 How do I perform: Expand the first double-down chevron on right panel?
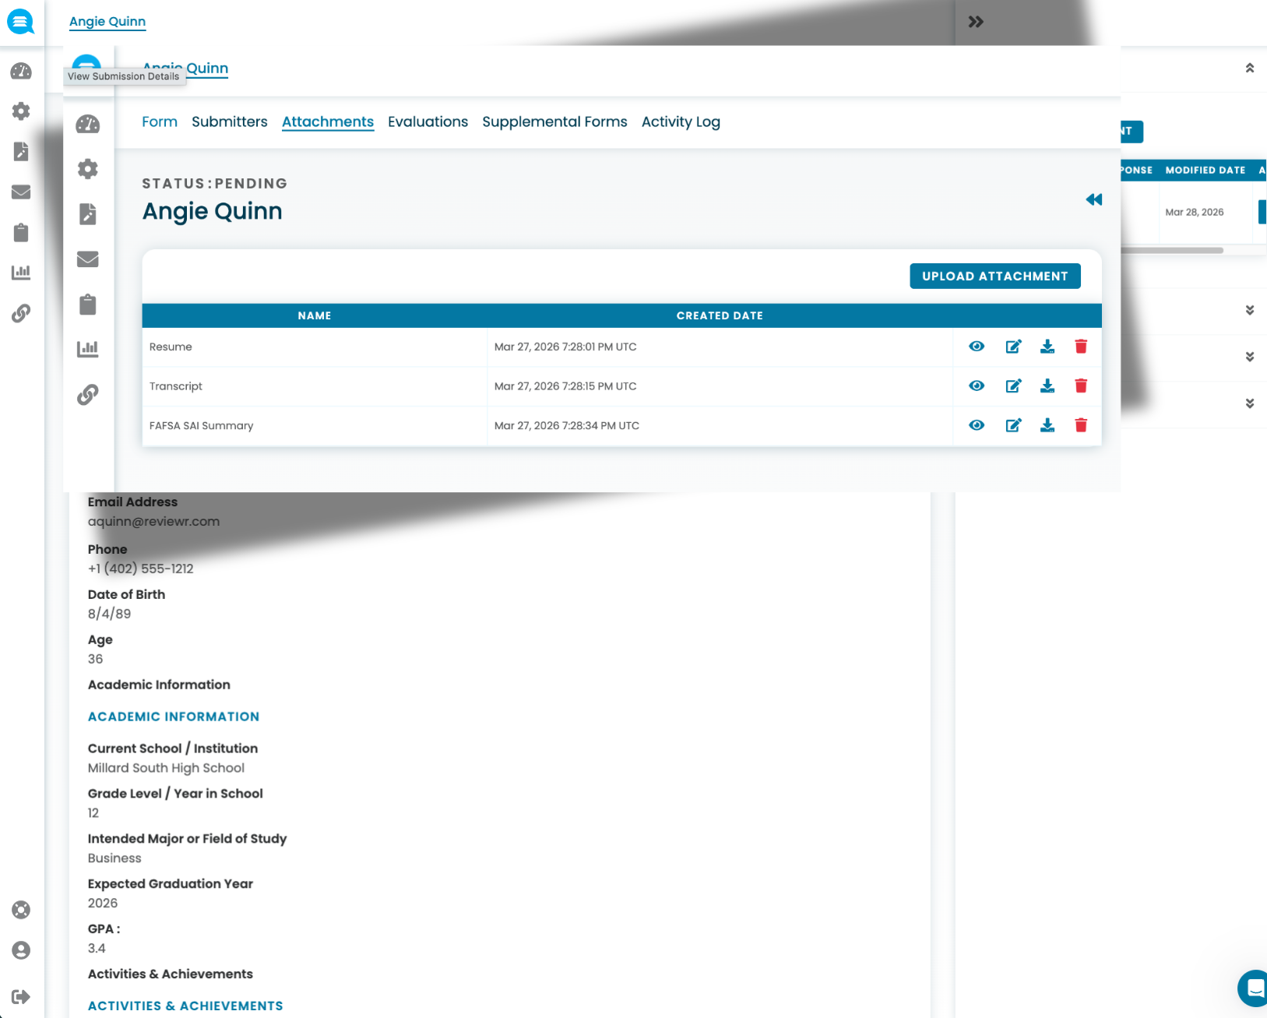(x=1250, y=310)
